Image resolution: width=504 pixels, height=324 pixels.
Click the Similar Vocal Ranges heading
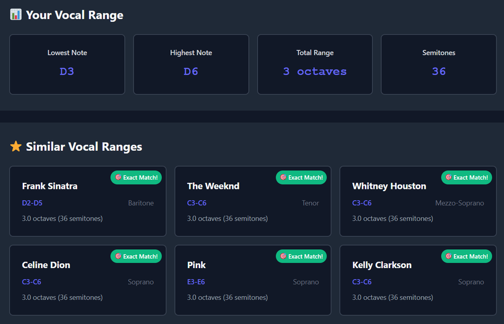tap(84, 147)
